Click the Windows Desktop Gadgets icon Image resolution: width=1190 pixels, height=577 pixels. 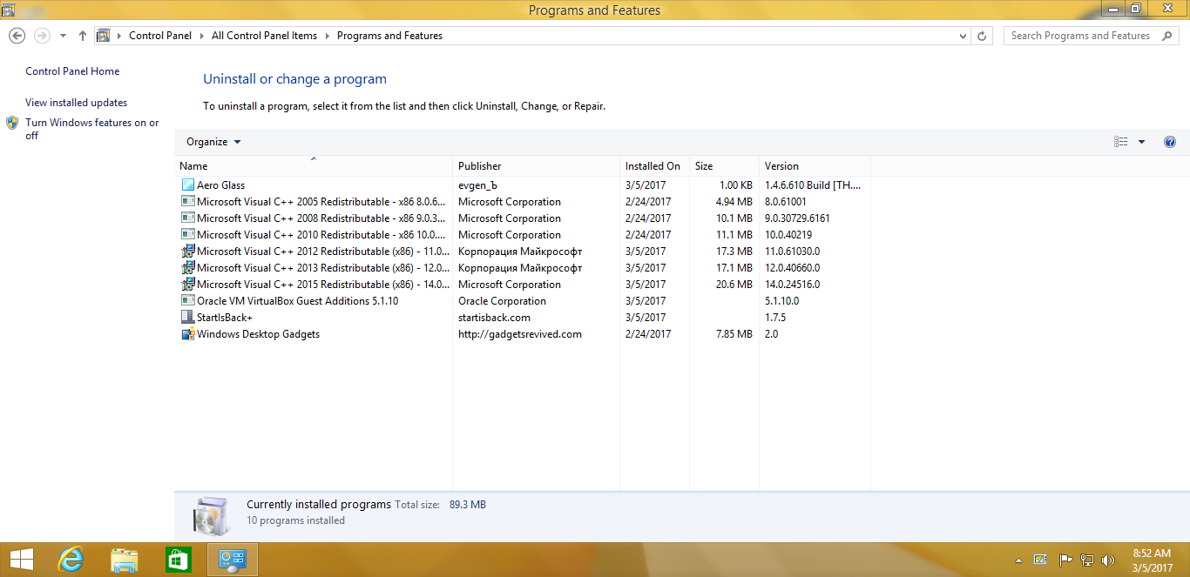point(187,334)
